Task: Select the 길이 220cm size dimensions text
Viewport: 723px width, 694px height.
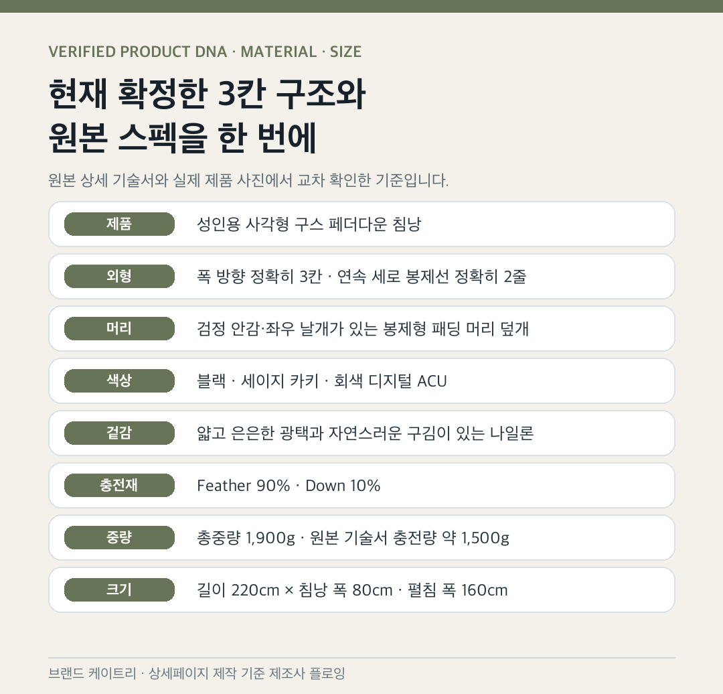Action: 352,590
